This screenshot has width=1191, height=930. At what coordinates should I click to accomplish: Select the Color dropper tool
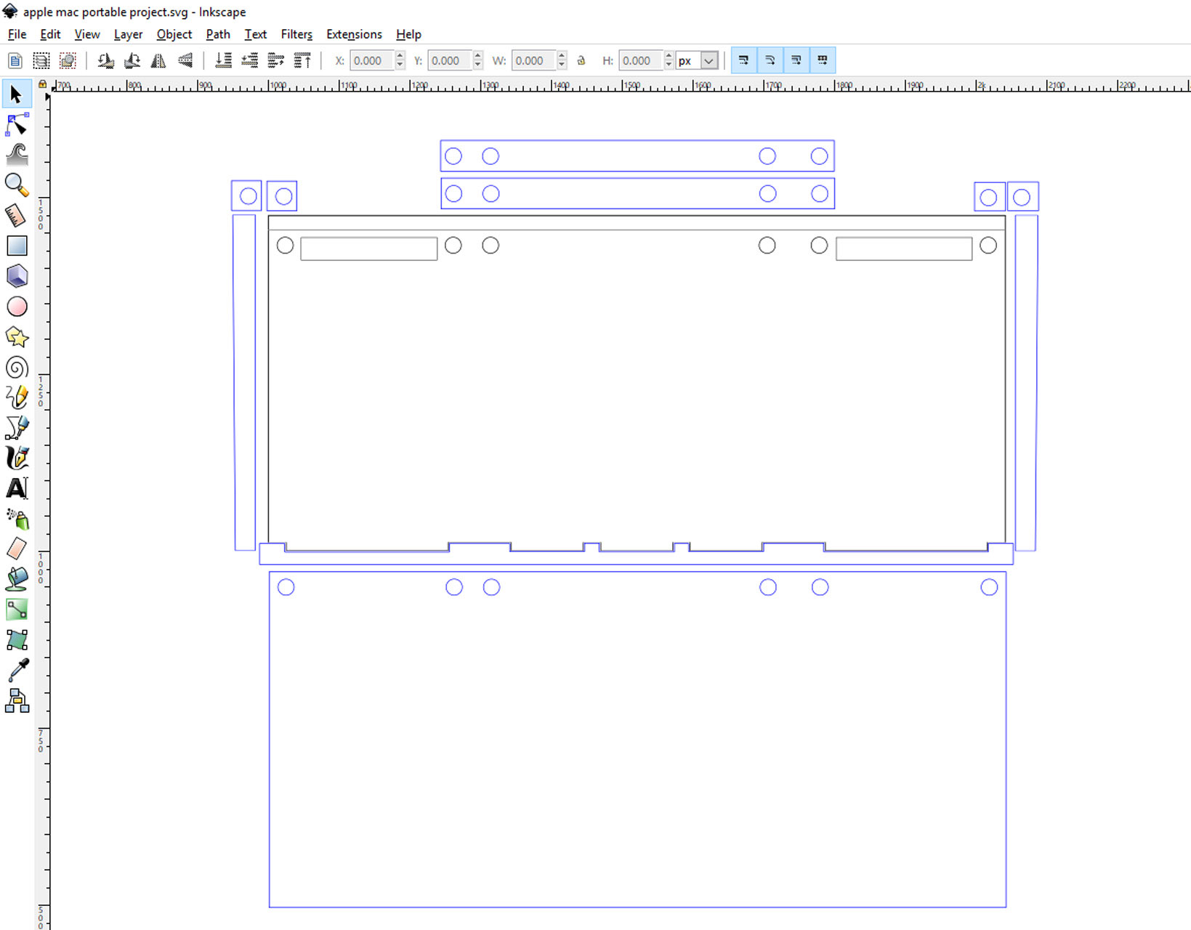coord(17,670)
